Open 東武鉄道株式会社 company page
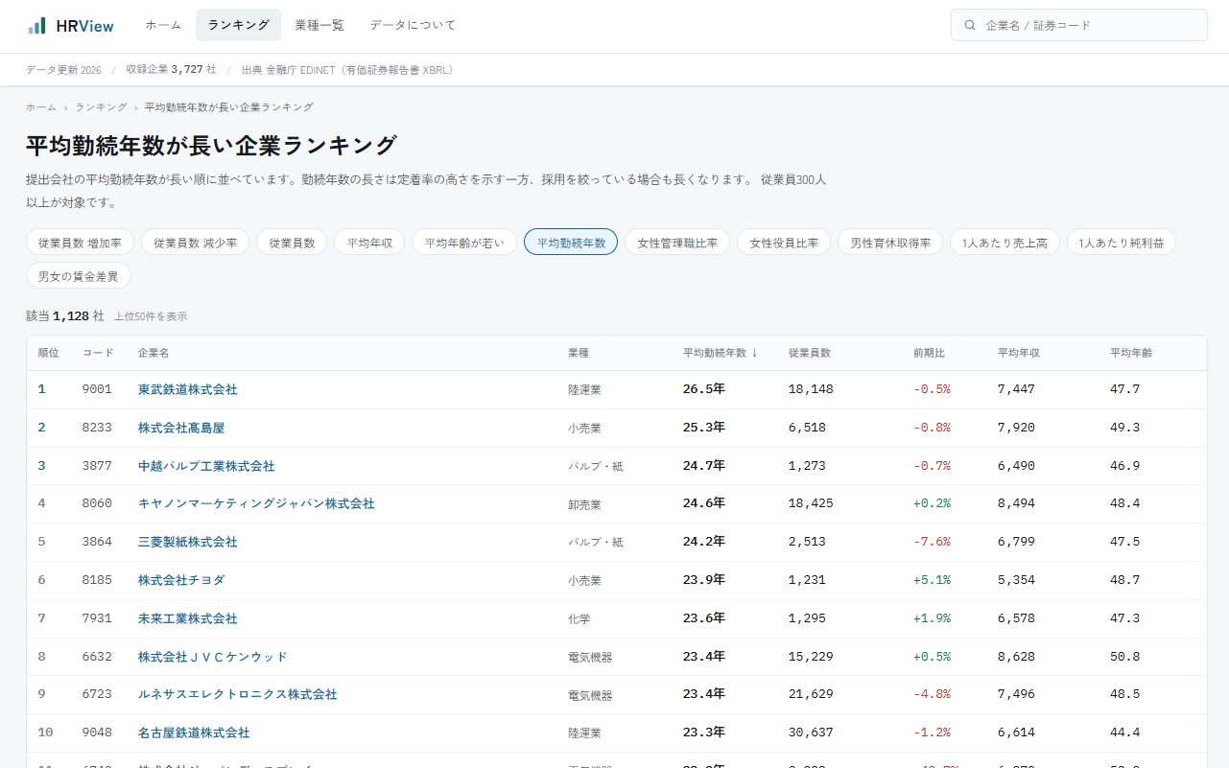The width and height of the screenshot is (1229, 768). point(187,389)
